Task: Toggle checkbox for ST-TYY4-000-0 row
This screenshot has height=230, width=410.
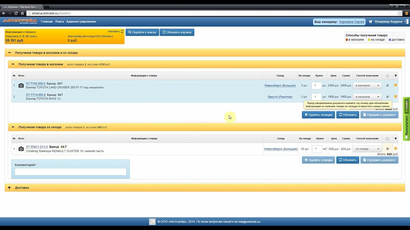Action: tap(388, 97)
